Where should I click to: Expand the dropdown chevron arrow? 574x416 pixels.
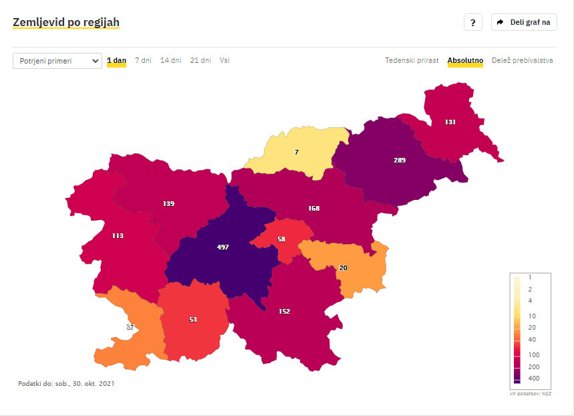[x=95, y=61]
